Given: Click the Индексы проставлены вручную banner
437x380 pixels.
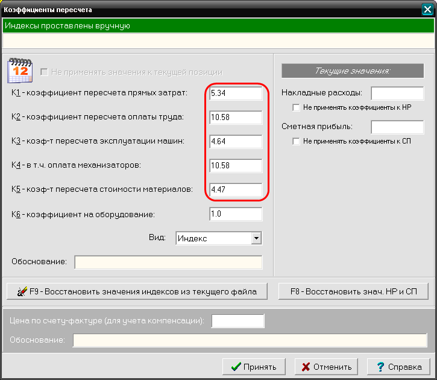Looking at the screenshot, I should pos(218,26).
